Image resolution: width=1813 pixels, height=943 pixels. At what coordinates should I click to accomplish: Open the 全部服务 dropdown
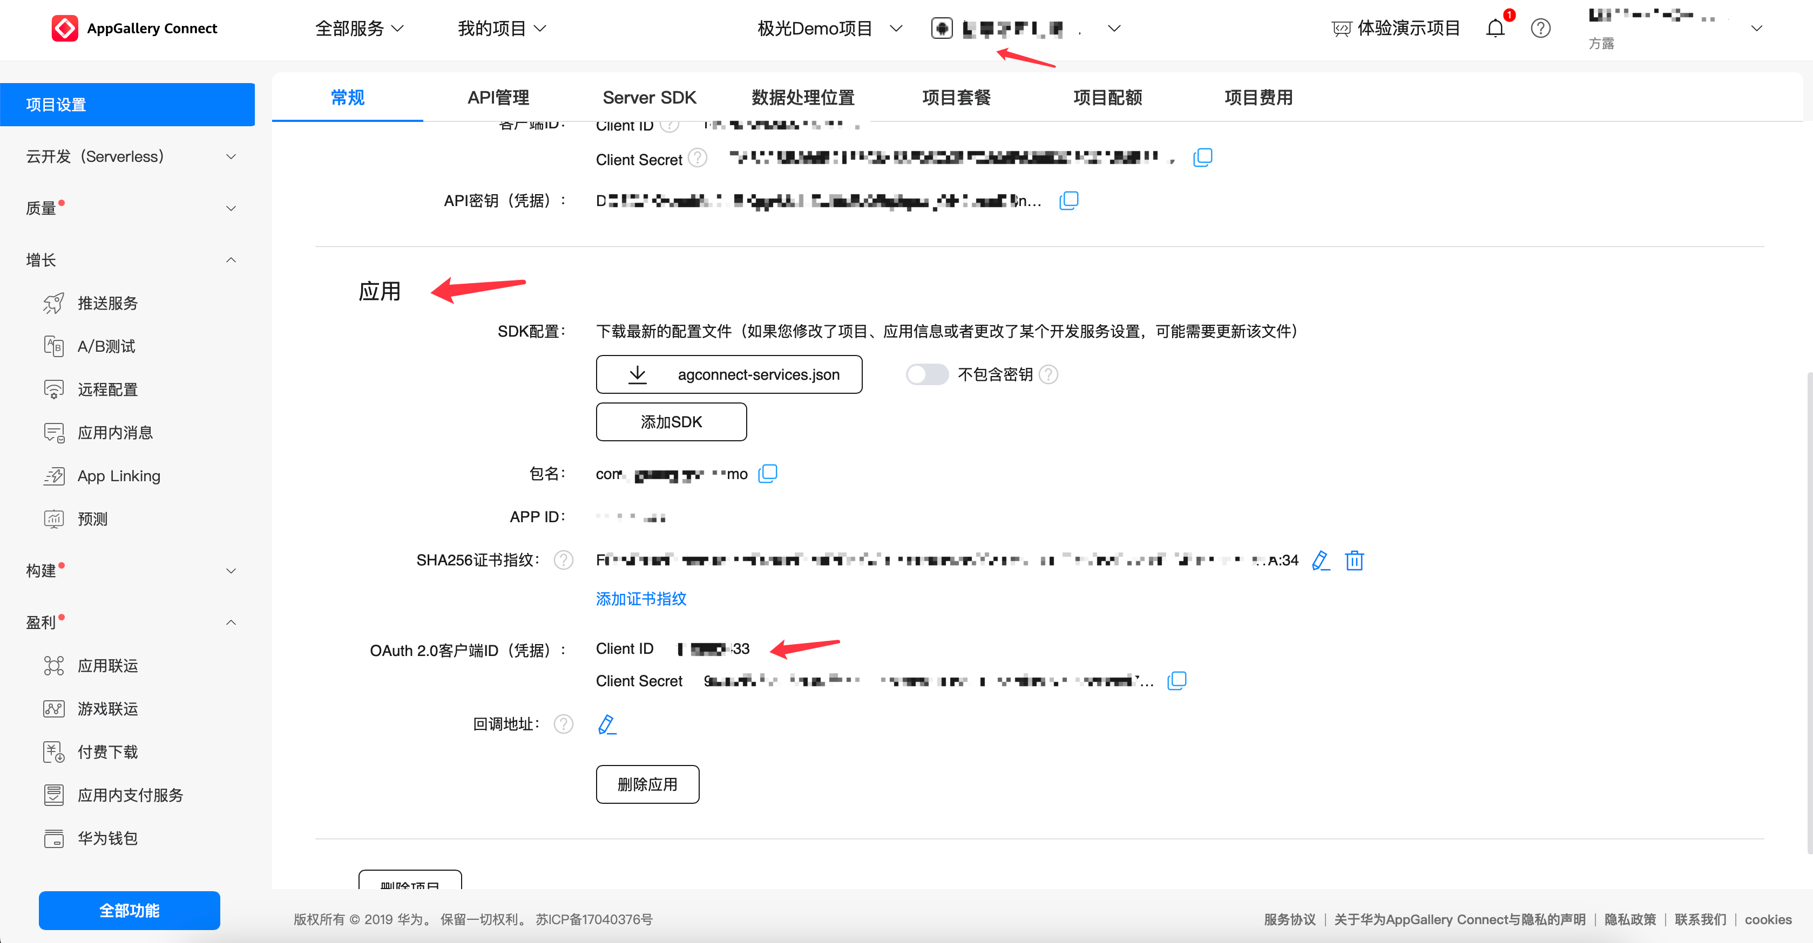(x=359, y=28)
